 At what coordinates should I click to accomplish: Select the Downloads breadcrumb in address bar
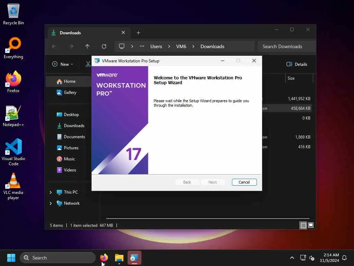point(212,46)
